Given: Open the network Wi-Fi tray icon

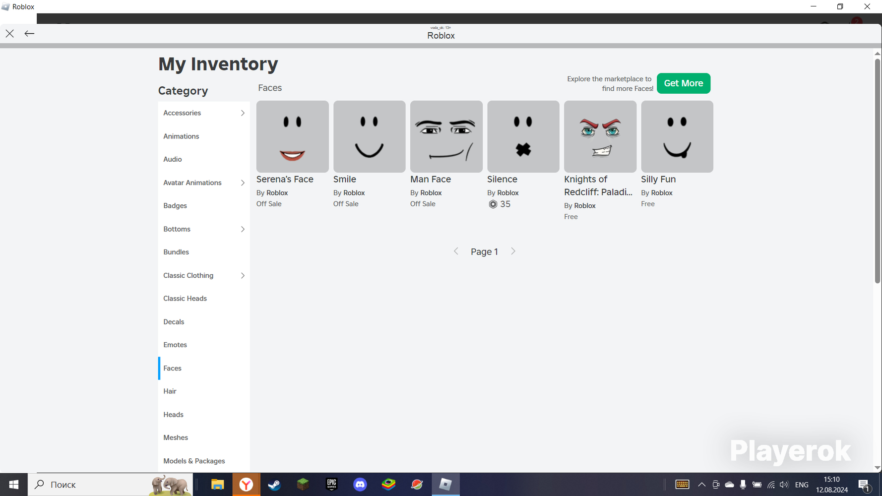Looking at the screenshot, I should pyautogui.click(x=771, y=485).
